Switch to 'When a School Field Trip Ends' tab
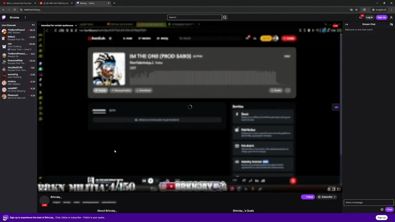 coord(19,3)
